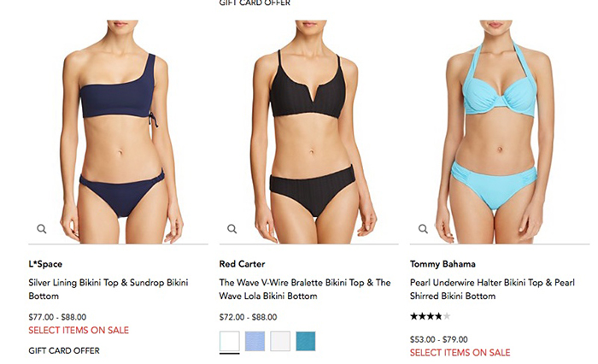This screenshot has width=598, height=364.
Task: Open Pearl Underwire Halter Bikini Top link
Action: pyautogui.click(x=492, y=289)
